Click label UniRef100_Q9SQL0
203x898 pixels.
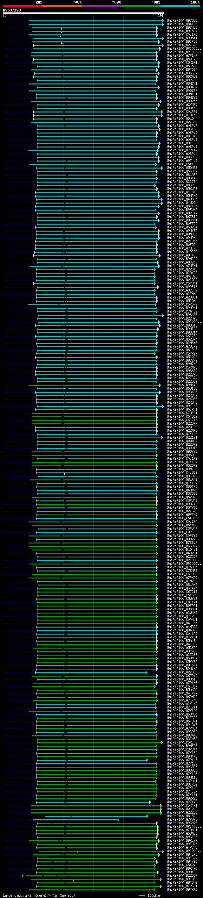click(x=182, y=455)
